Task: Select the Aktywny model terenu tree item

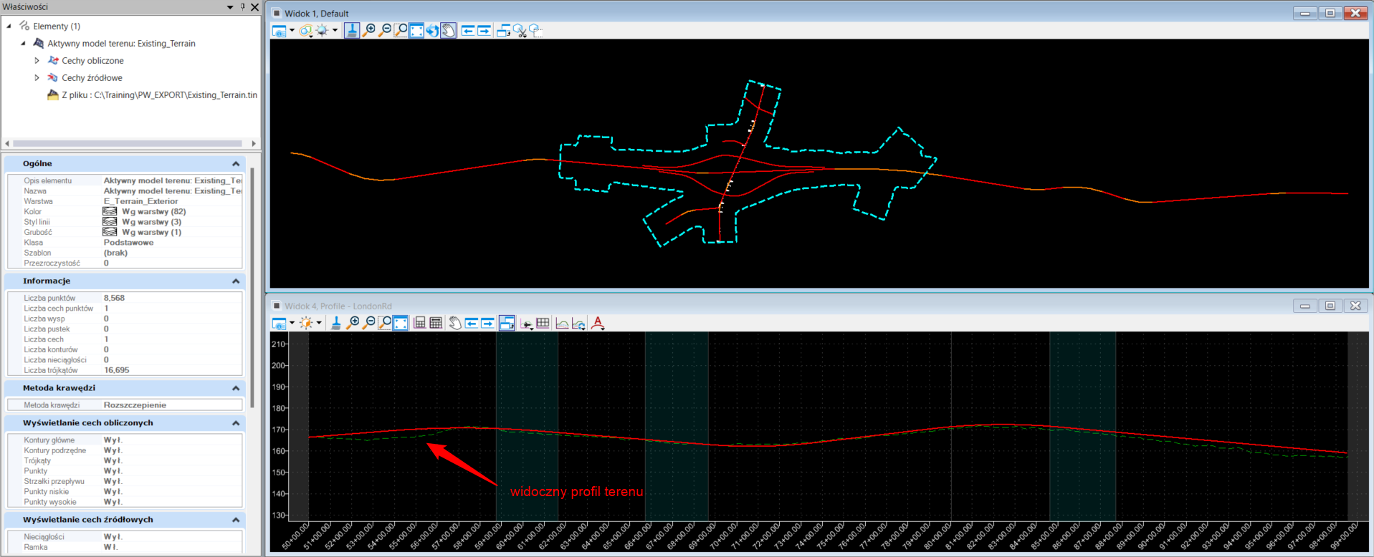Action: [121, 44]
